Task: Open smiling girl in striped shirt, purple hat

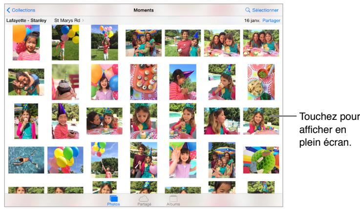Action: [65, 121]
